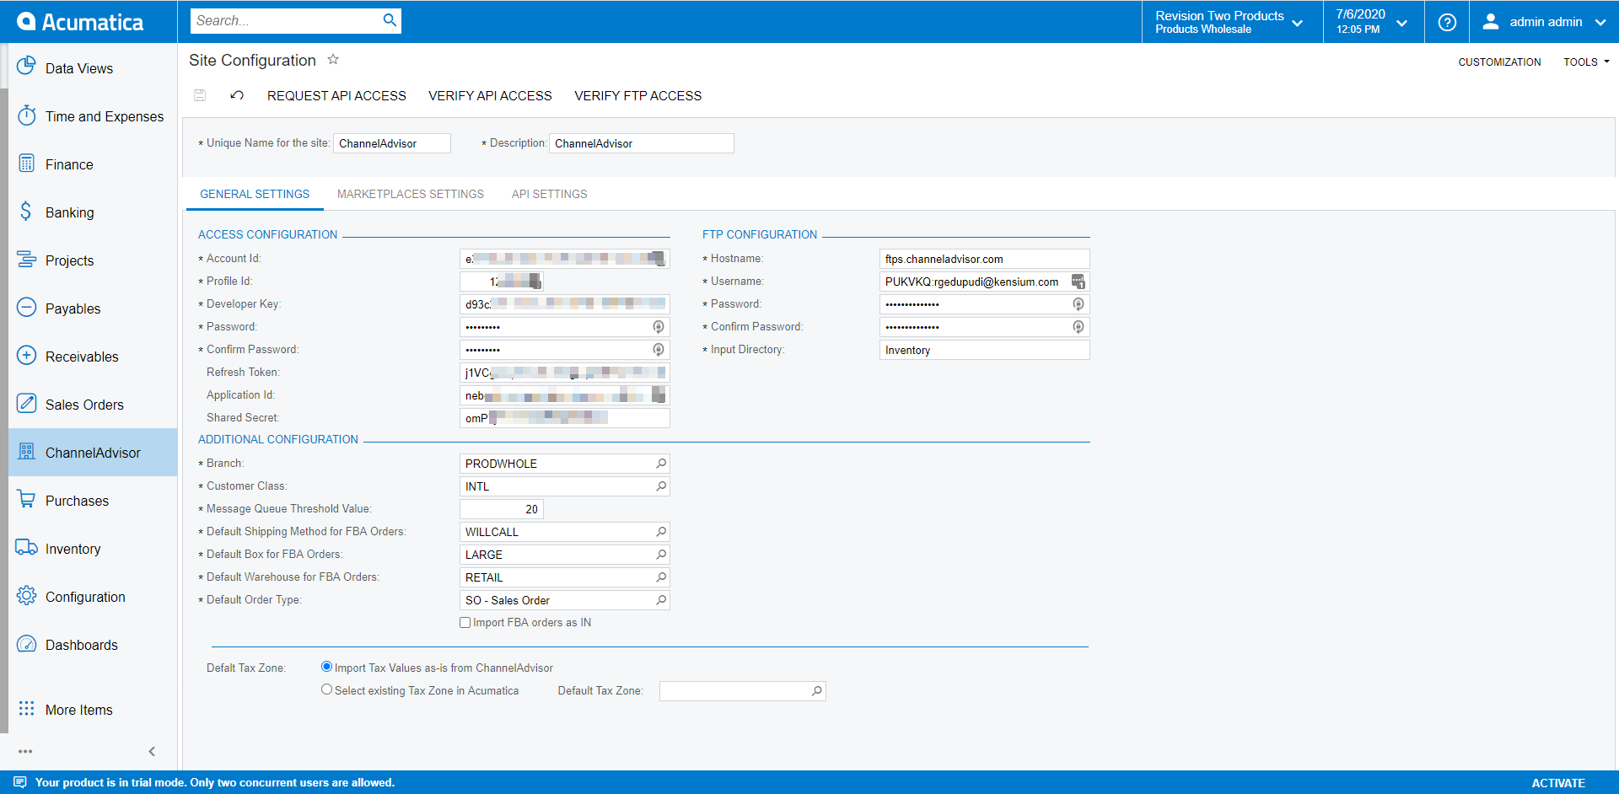Open the Finance workspace icon
Screen dimensions: 1619x794
(x=26, y=163)
